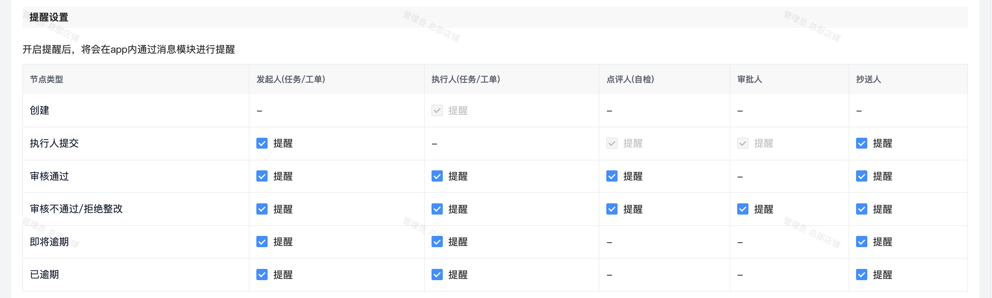Toggle 抄送人 reminder in 执行人提交 row

[x=861, y=144]
